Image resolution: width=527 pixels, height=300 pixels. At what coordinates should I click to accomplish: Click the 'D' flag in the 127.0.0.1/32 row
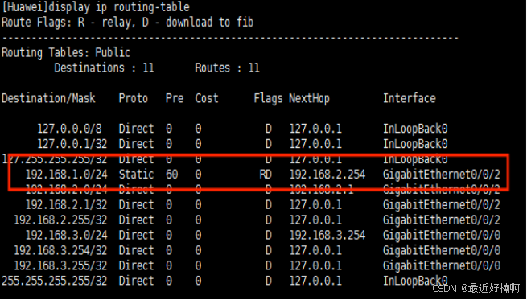pos(268,144)
